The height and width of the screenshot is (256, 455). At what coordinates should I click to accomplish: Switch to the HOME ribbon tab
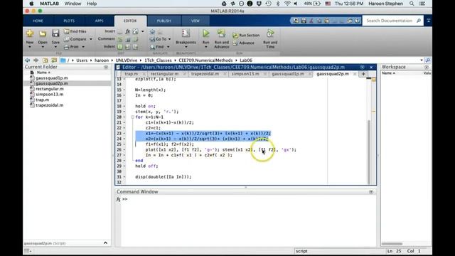pyautogui.click(x=38, y=21)
